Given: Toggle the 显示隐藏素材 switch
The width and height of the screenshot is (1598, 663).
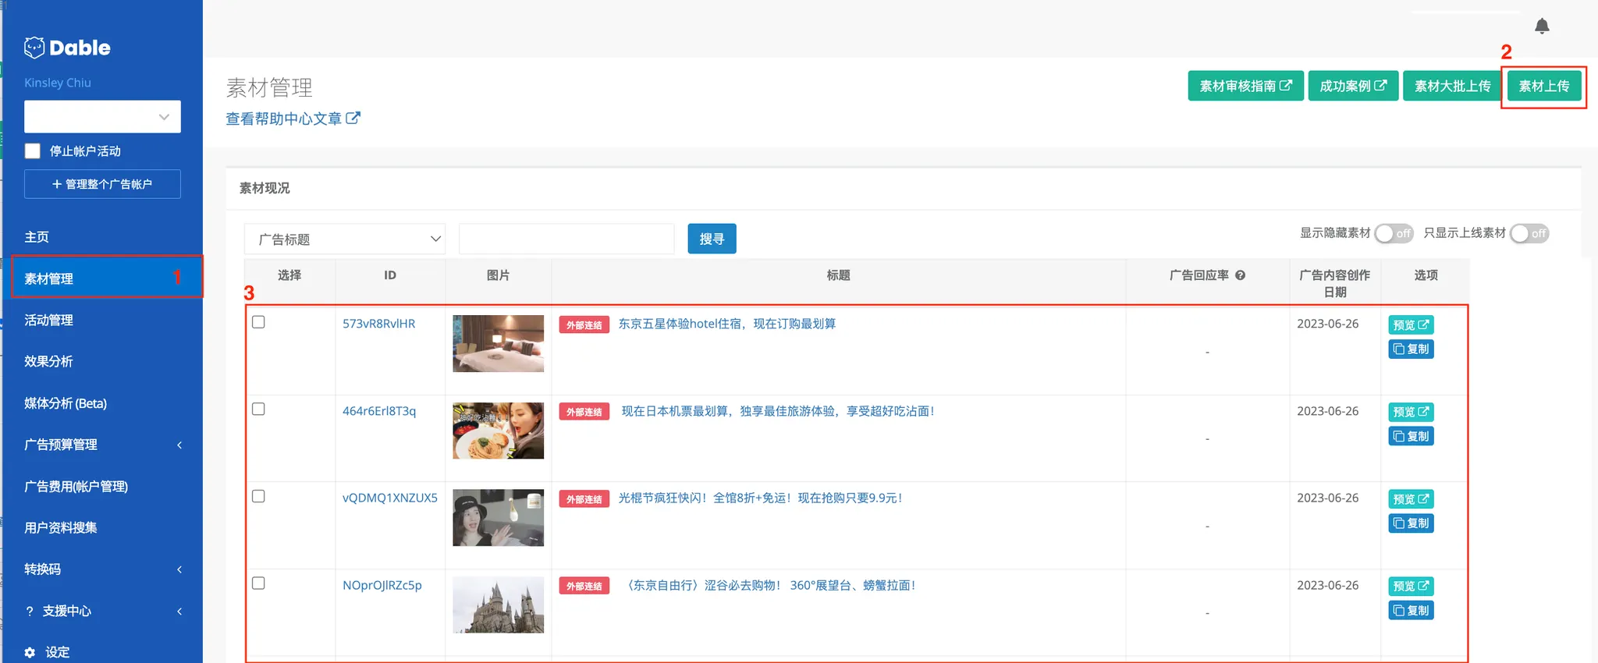Looking at the screenshot, I should coord(1394,233).
